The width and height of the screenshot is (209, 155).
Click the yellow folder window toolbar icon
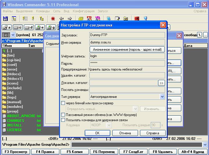tap(125, 18)
